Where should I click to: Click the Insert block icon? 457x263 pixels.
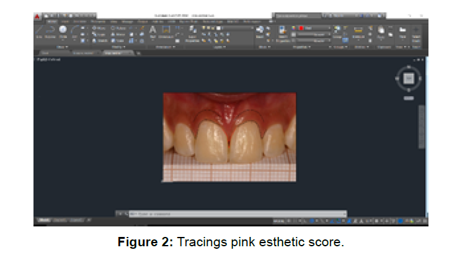[x=260, y=30]
